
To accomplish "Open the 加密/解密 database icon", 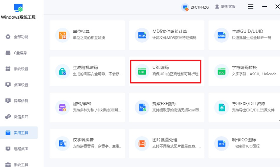I will (x=62, y=108).
